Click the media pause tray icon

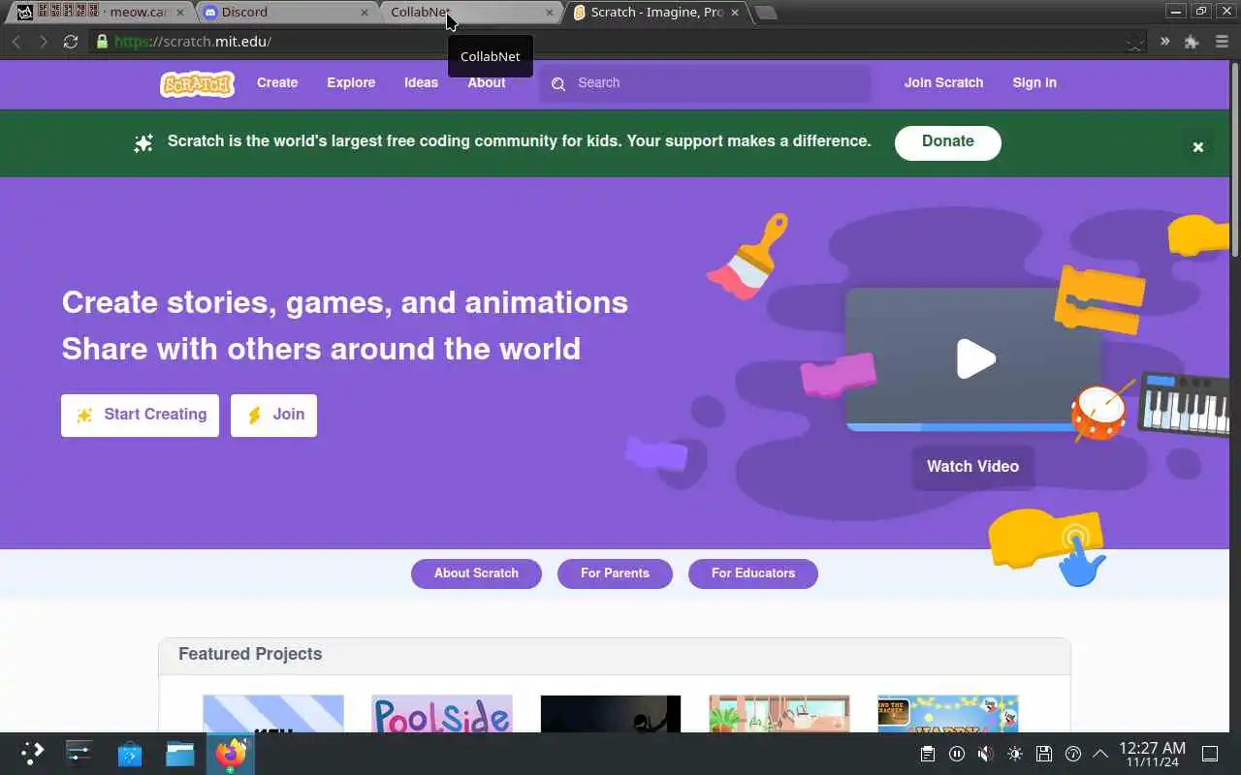pyautogui.click(x=957, y=754)
